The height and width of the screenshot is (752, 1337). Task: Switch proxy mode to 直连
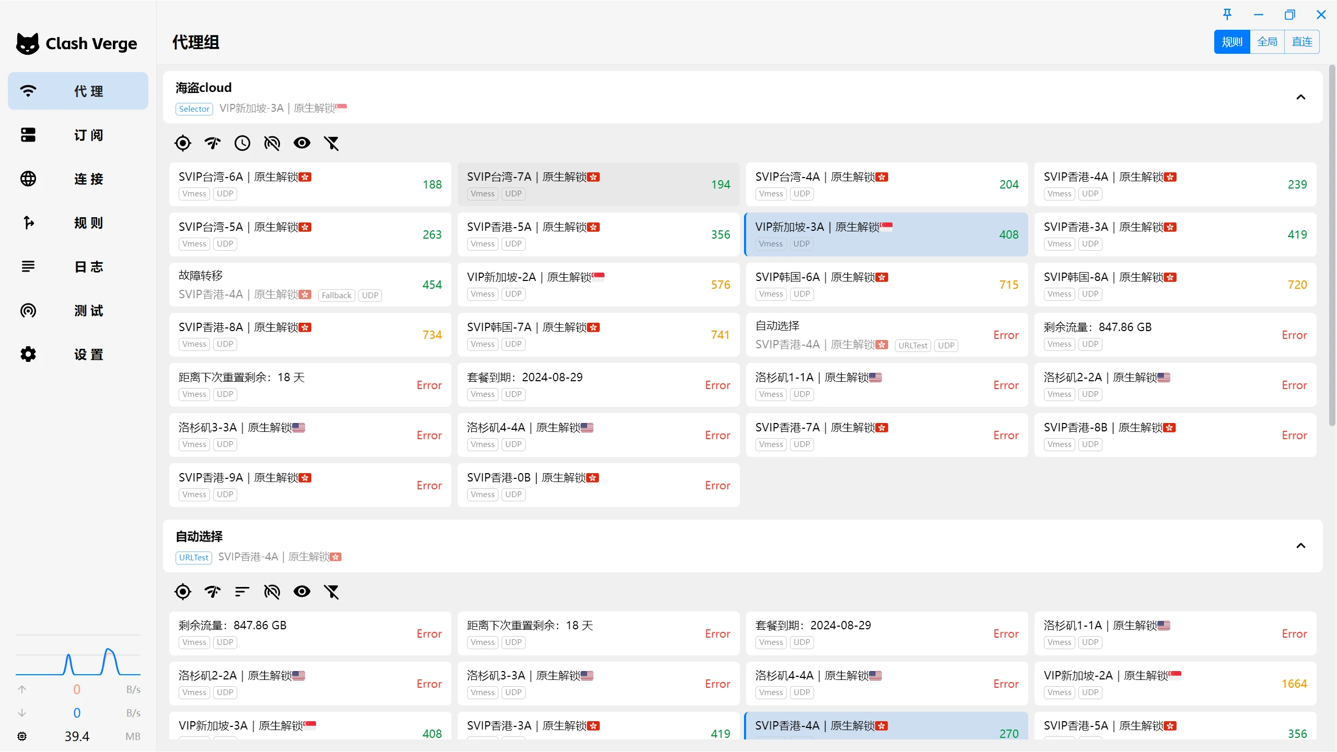(1302, 42)
